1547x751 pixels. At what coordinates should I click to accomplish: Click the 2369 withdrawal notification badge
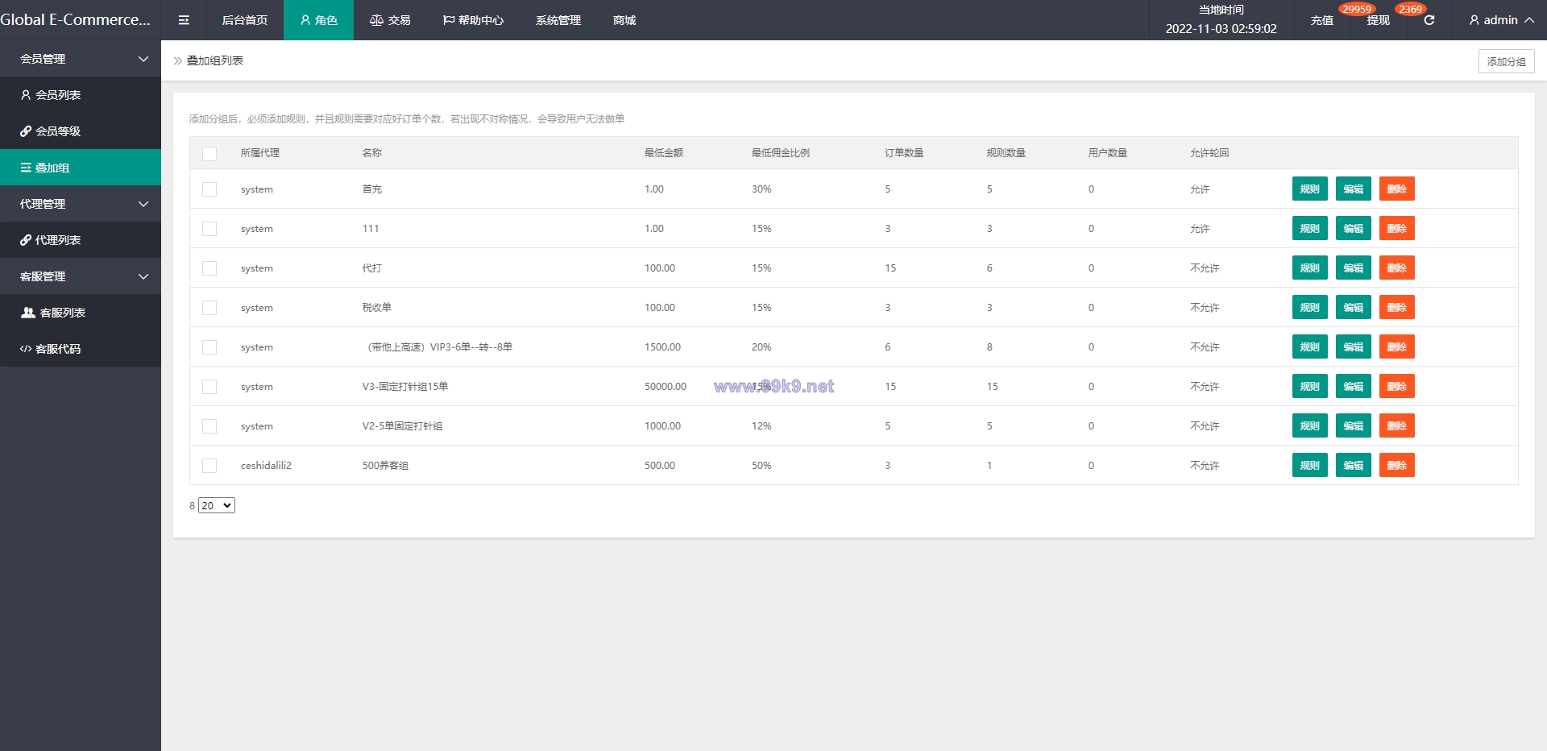pyautogui.click(x=1410, y=10)
